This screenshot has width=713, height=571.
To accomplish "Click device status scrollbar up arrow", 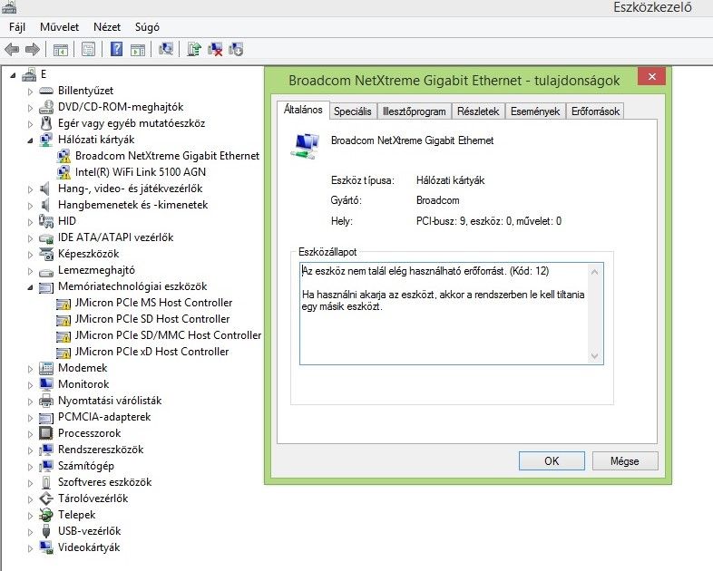I will pyautogui.click(x=595, y=272).
